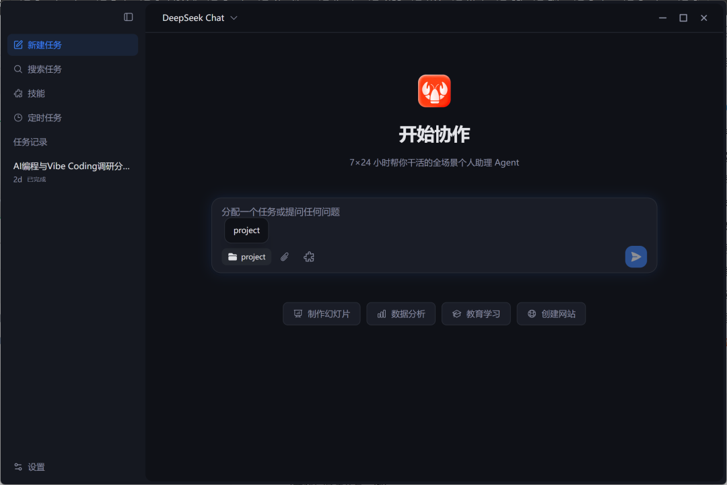Click the project tooltip label above the folder button

click(246, 230)
